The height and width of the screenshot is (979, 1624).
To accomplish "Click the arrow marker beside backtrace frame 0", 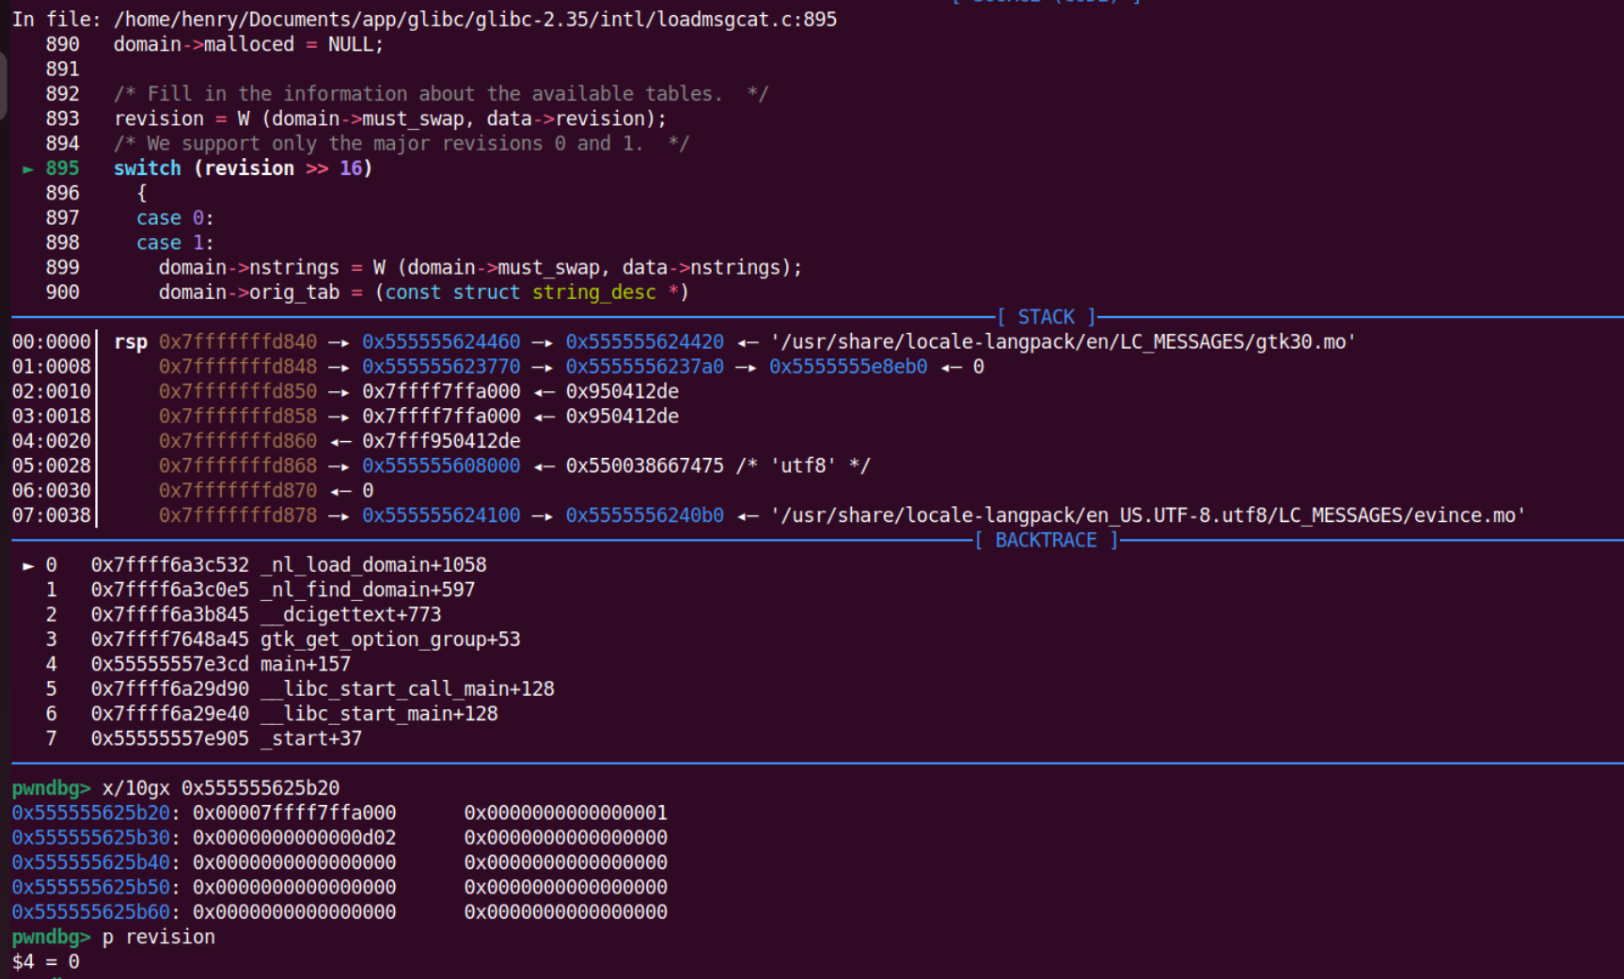I will [x=28, y=566].
